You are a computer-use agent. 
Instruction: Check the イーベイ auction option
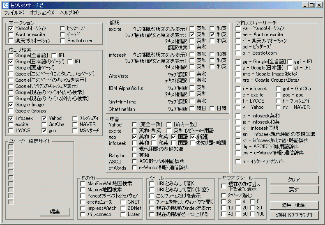click(62, 34)
